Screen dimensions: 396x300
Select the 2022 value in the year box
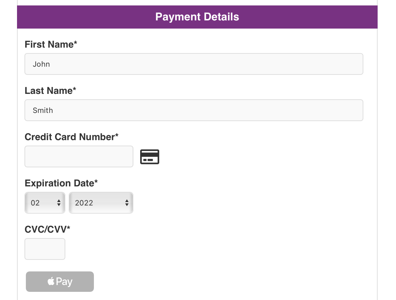[x=84, y=203]
